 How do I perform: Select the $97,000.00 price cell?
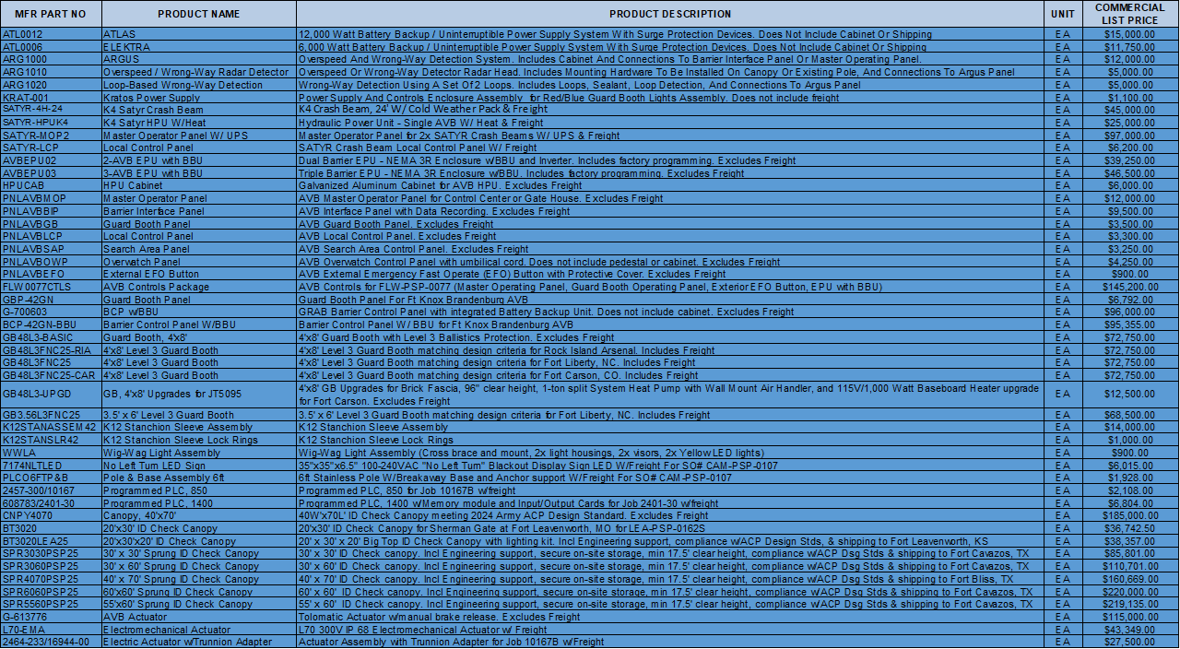pyautogui.click(x=1130, y=136)
